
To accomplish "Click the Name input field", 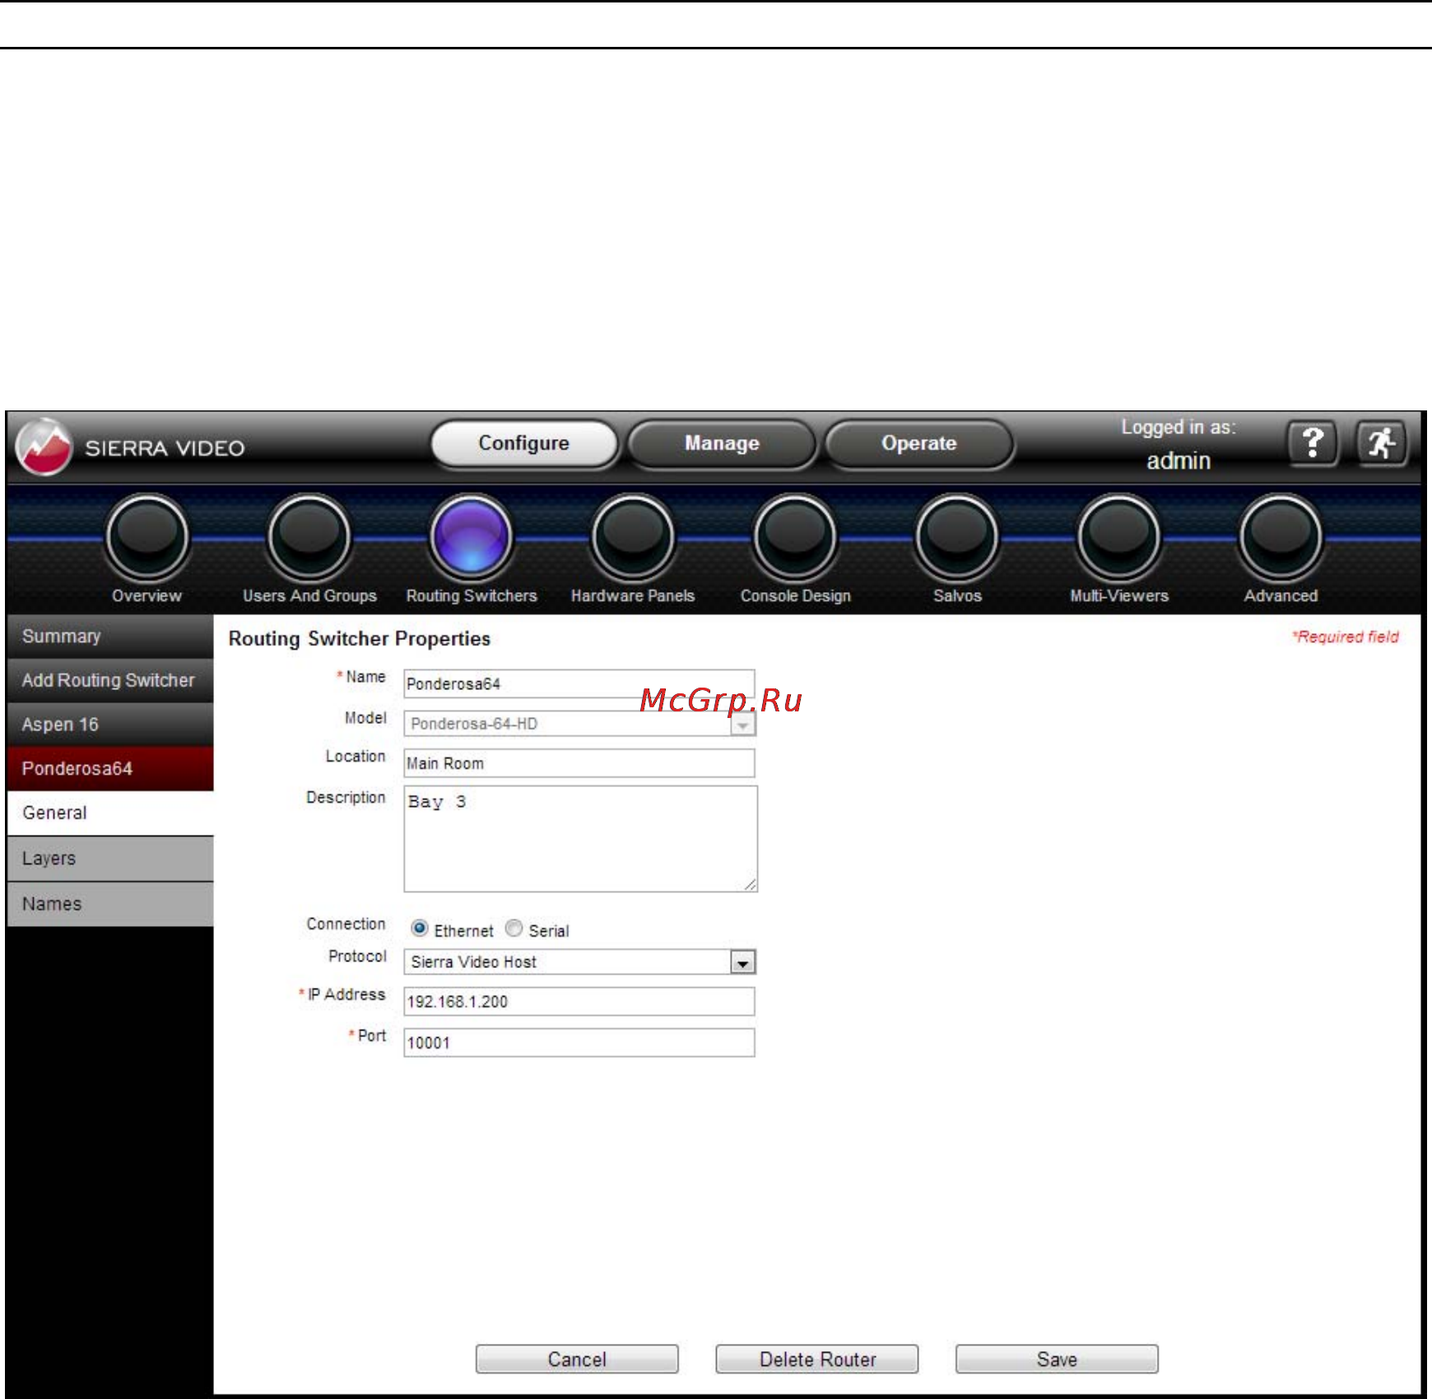I will click(x=579, y=684).
